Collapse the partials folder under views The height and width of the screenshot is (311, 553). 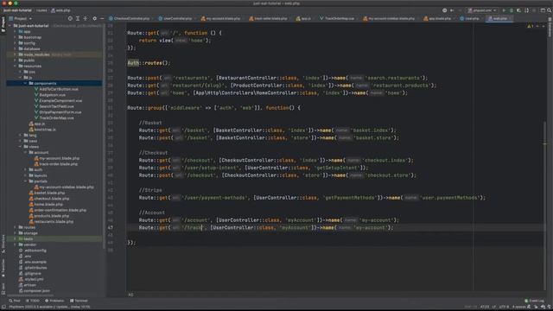tap(25, 181)
